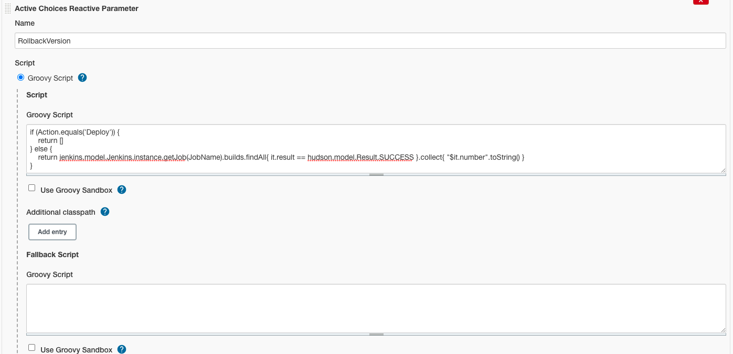Click the Active Choices Reactive Parameter heading

[x=77, y=8]
